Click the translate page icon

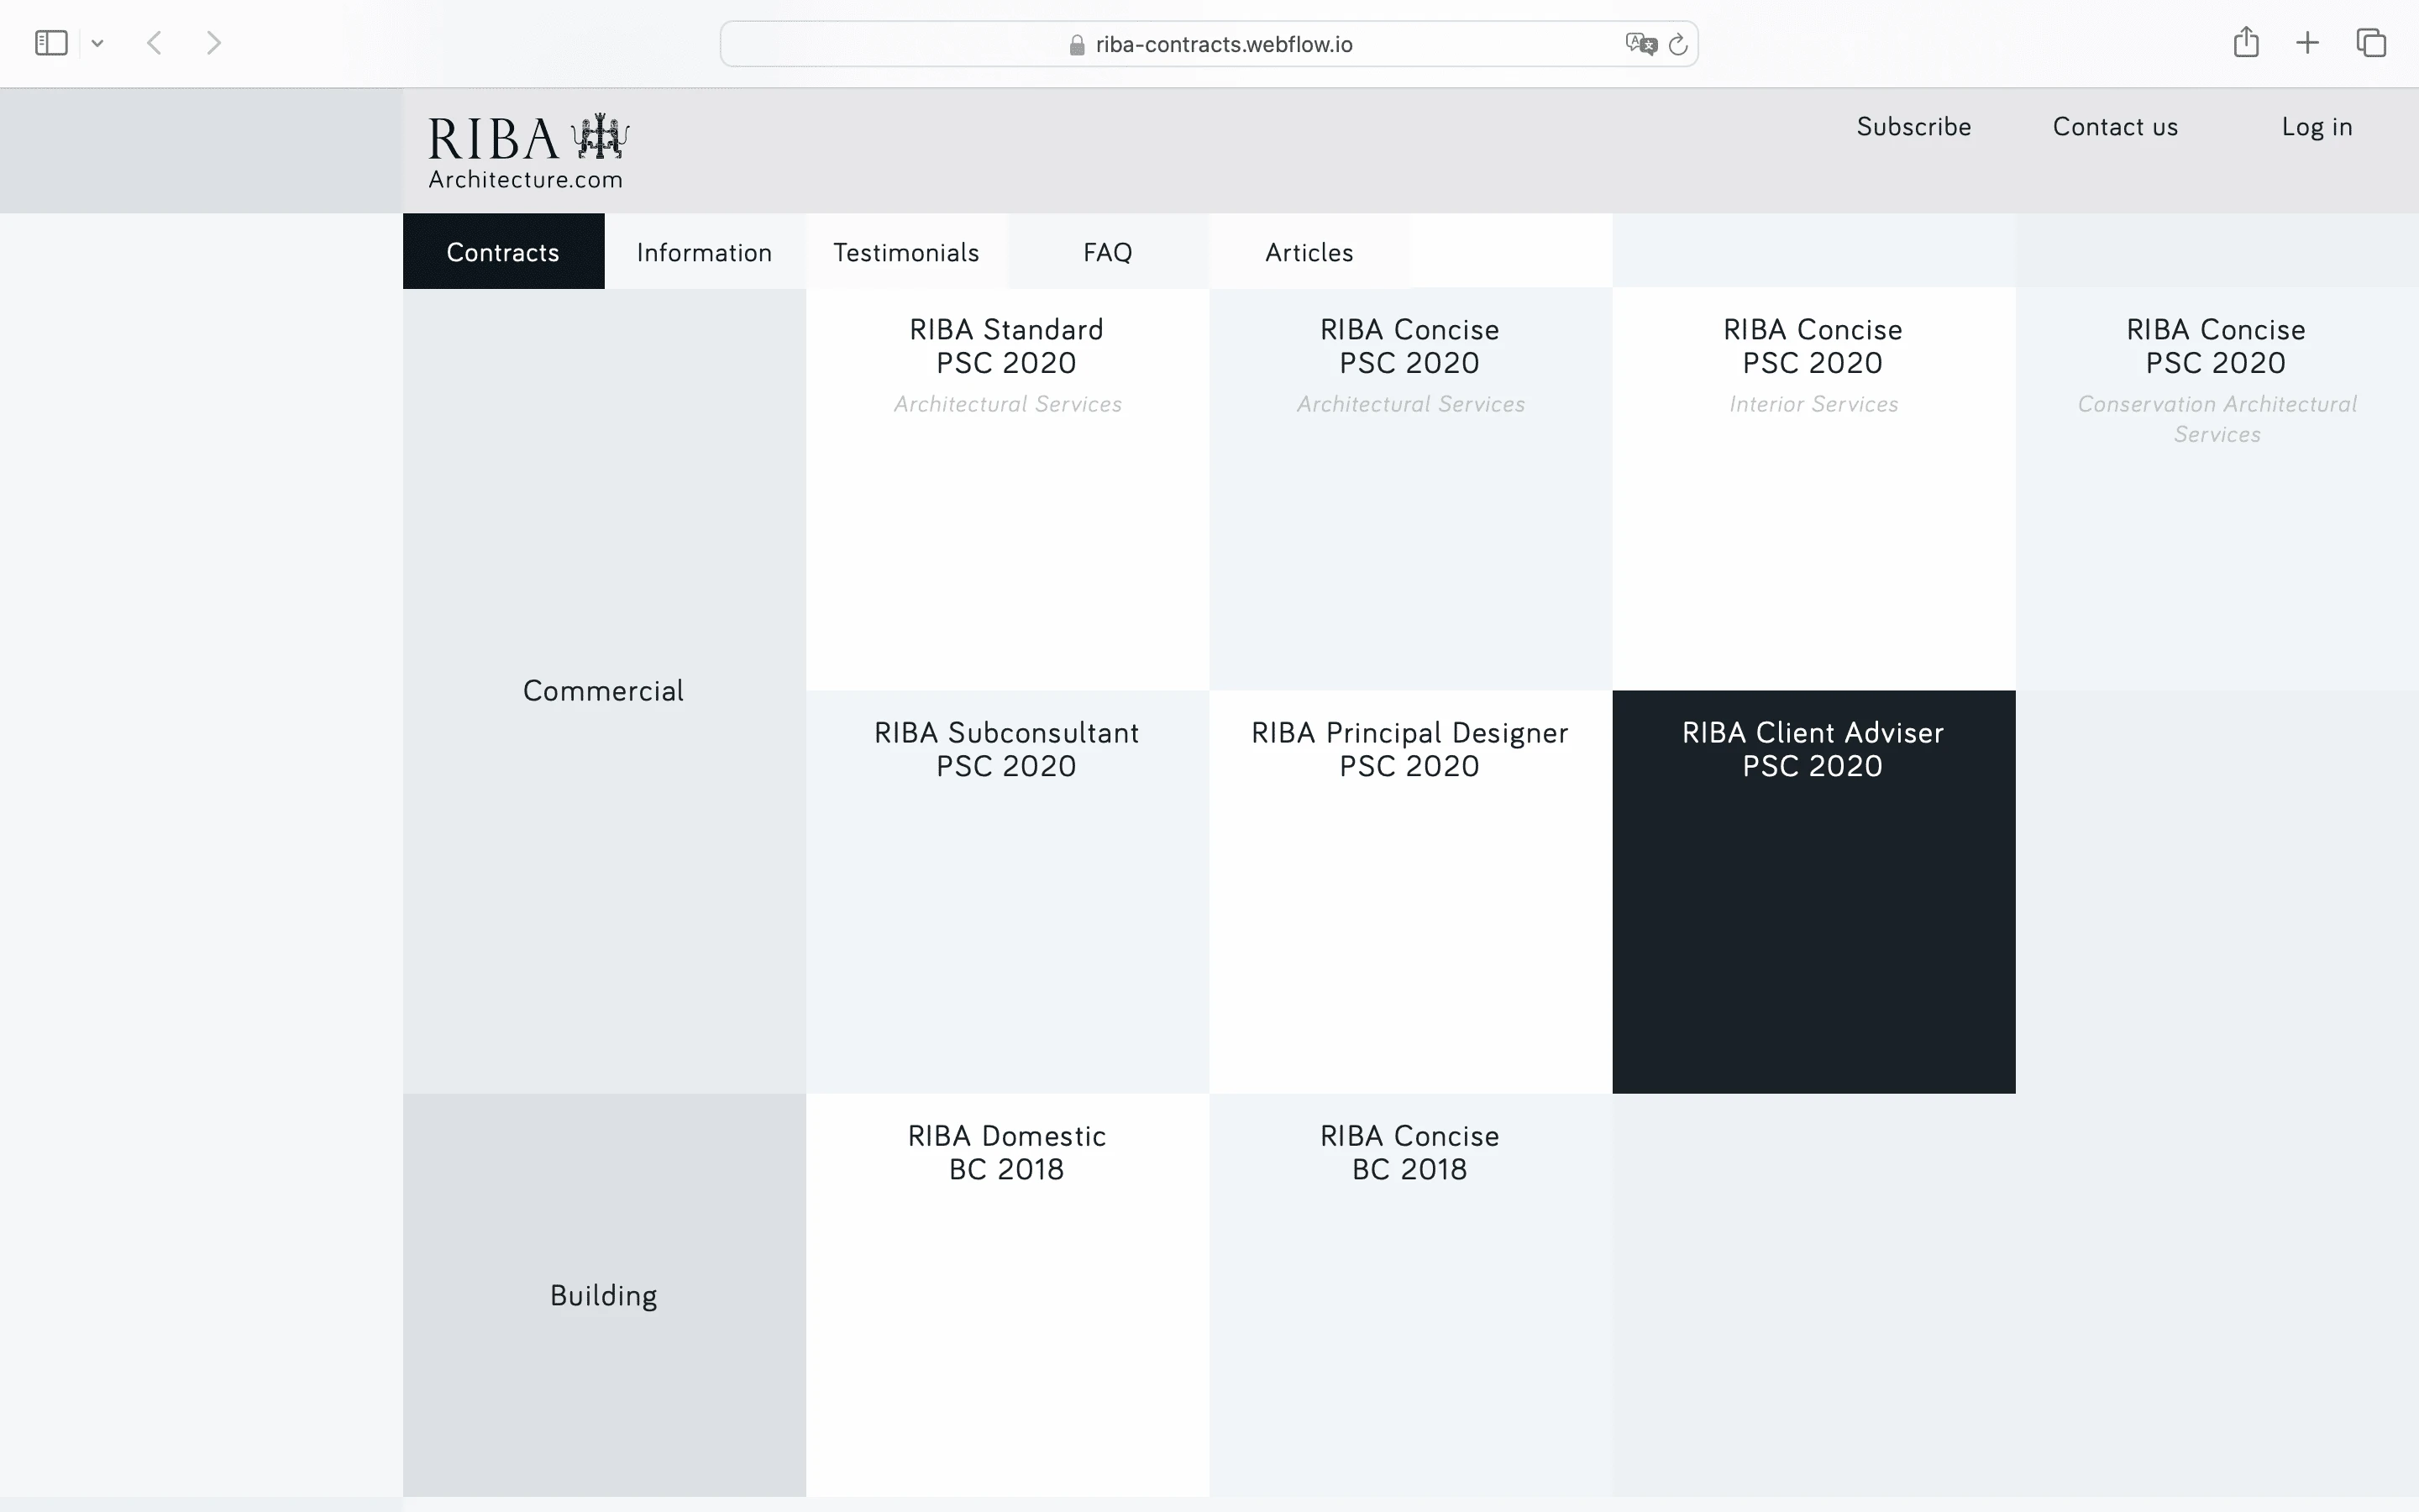click(1640, 44)
